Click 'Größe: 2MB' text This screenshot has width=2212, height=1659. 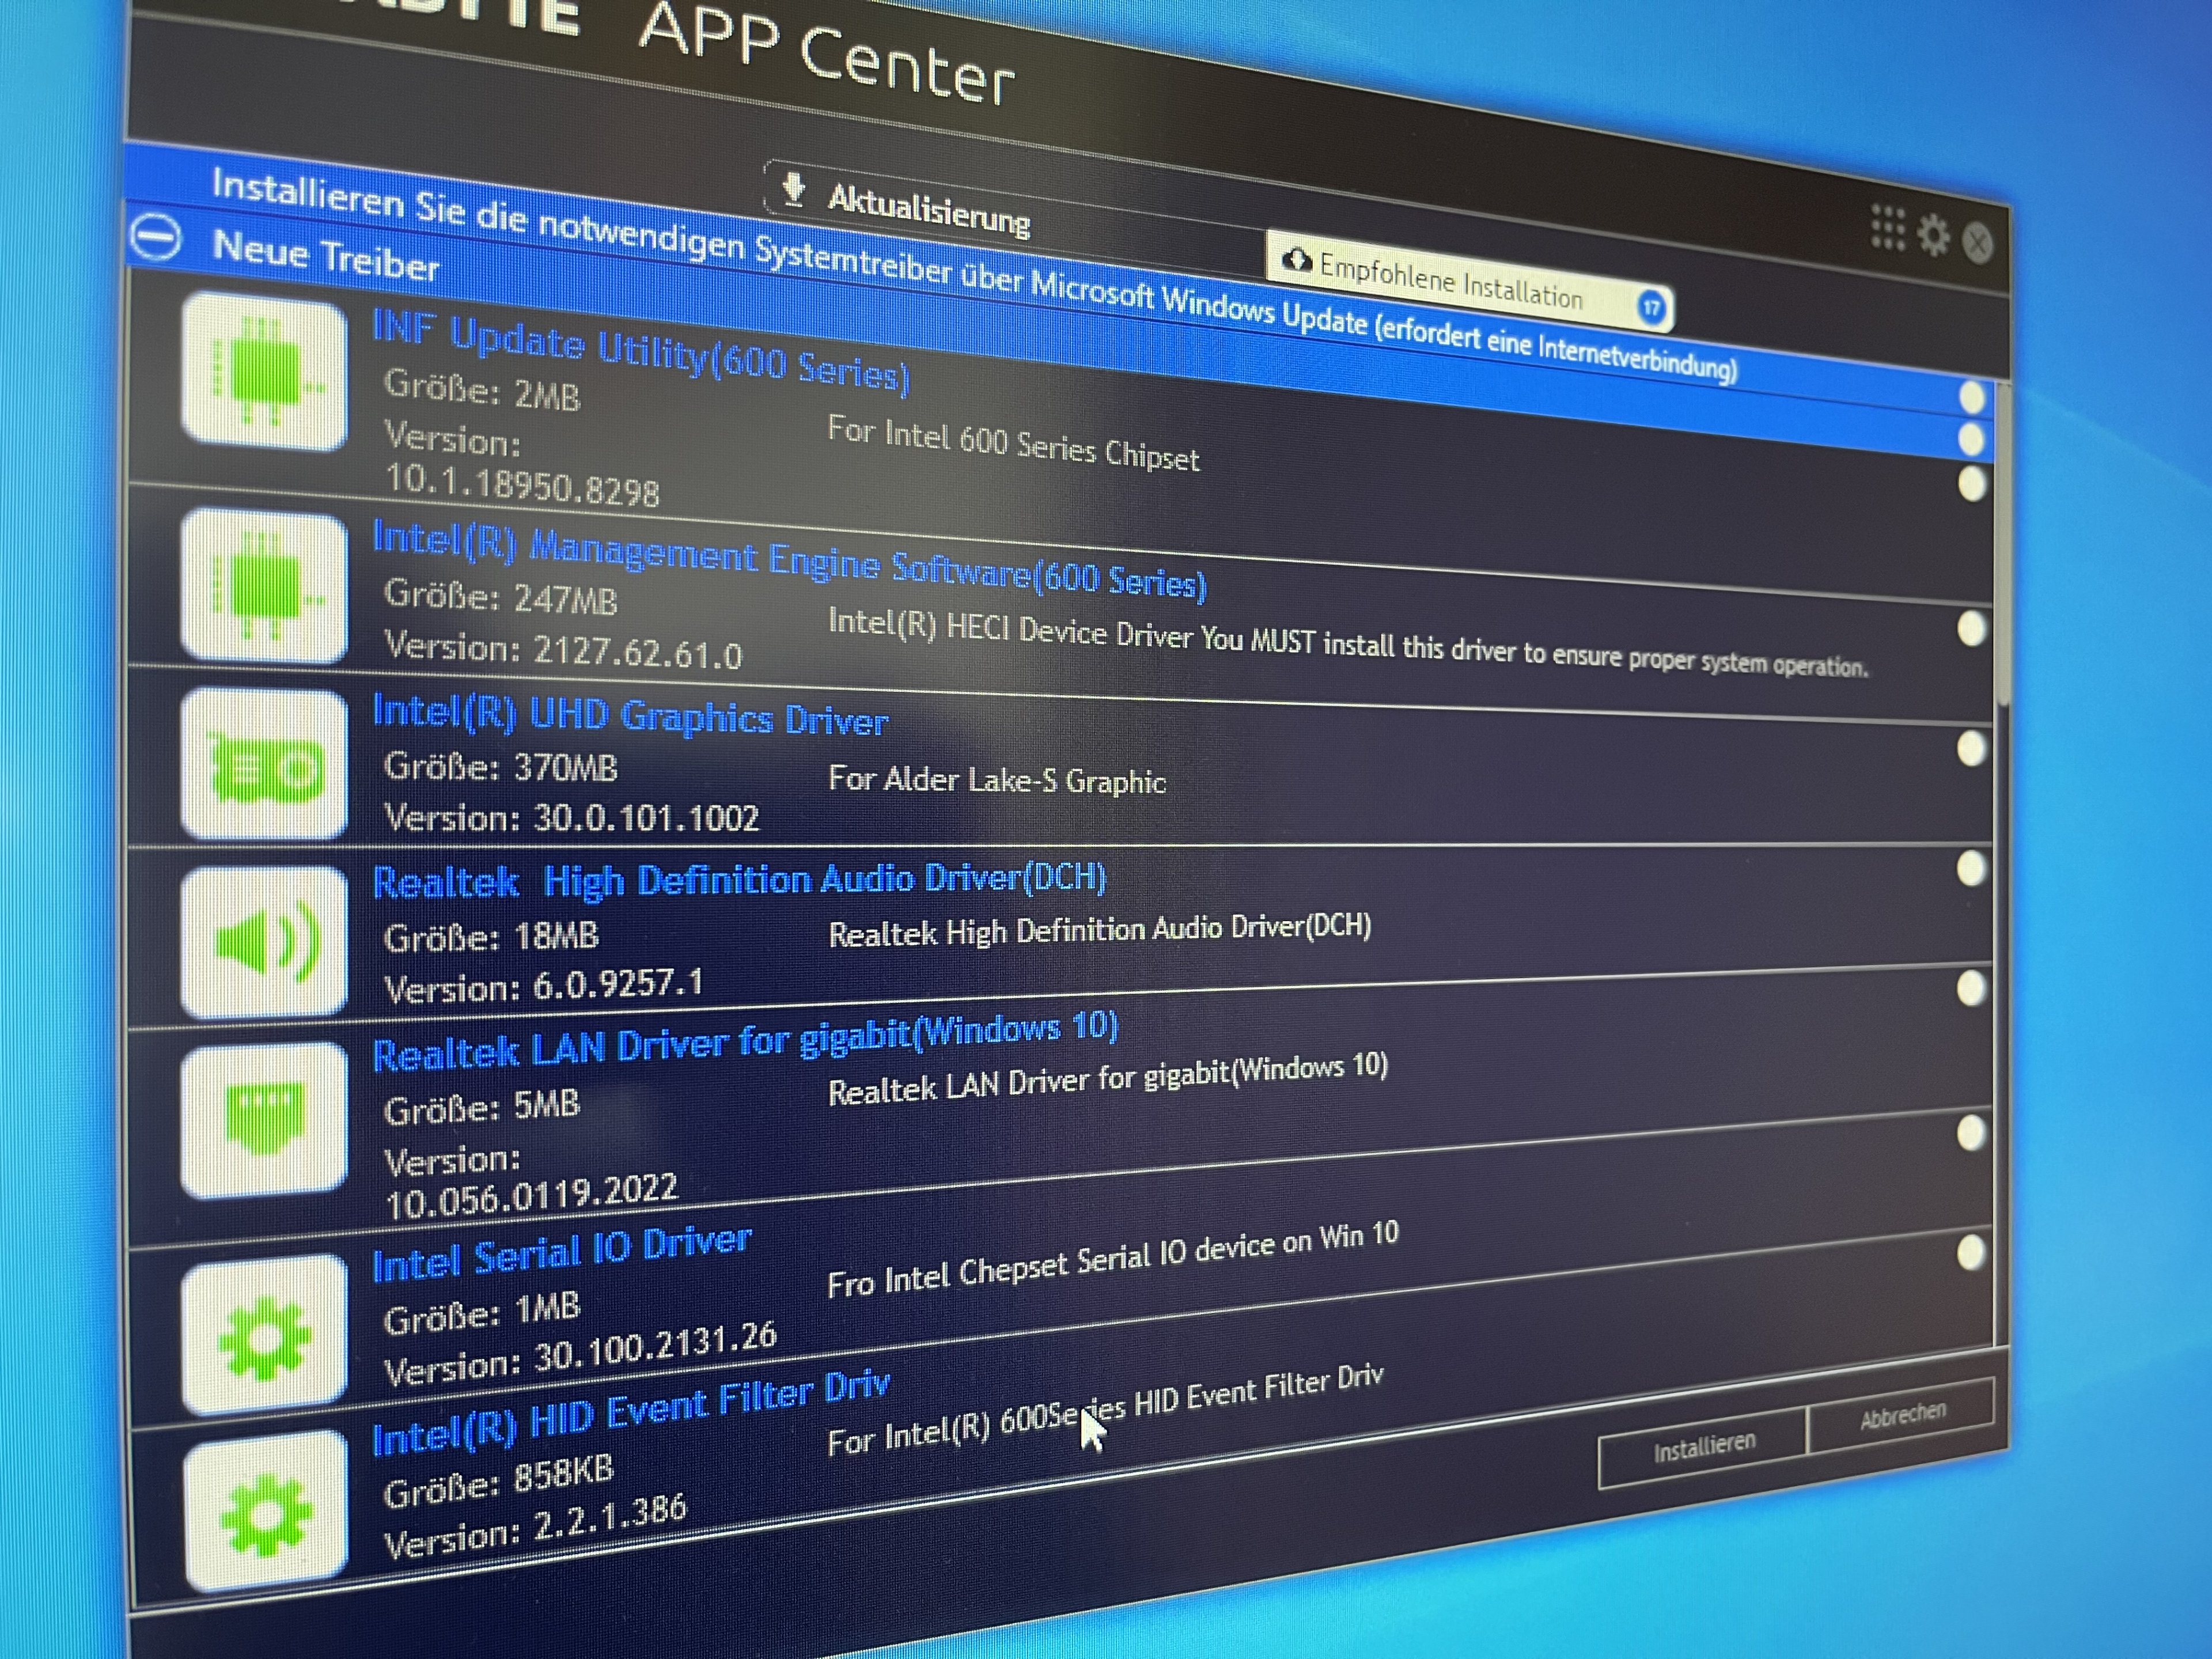[481, 390]
